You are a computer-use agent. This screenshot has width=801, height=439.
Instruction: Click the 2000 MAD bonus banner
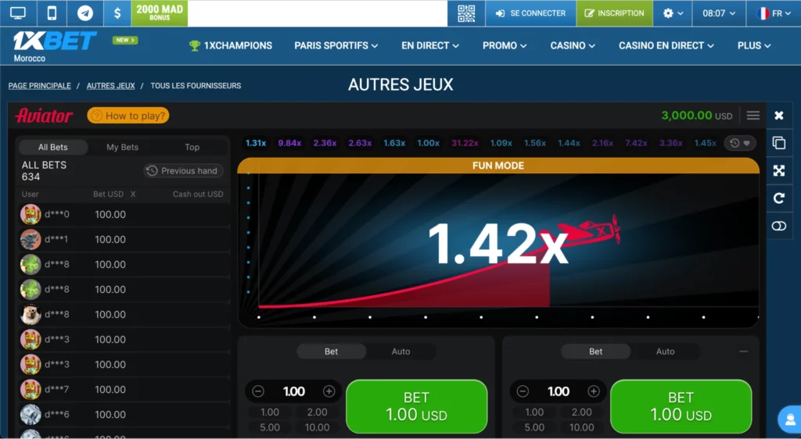(160, 12)
